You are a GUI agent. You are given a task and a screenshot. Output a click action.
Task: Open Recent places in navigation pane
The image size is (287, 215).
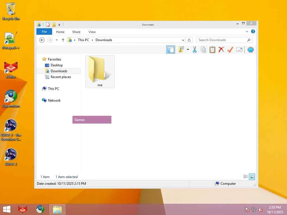point(61,77)
